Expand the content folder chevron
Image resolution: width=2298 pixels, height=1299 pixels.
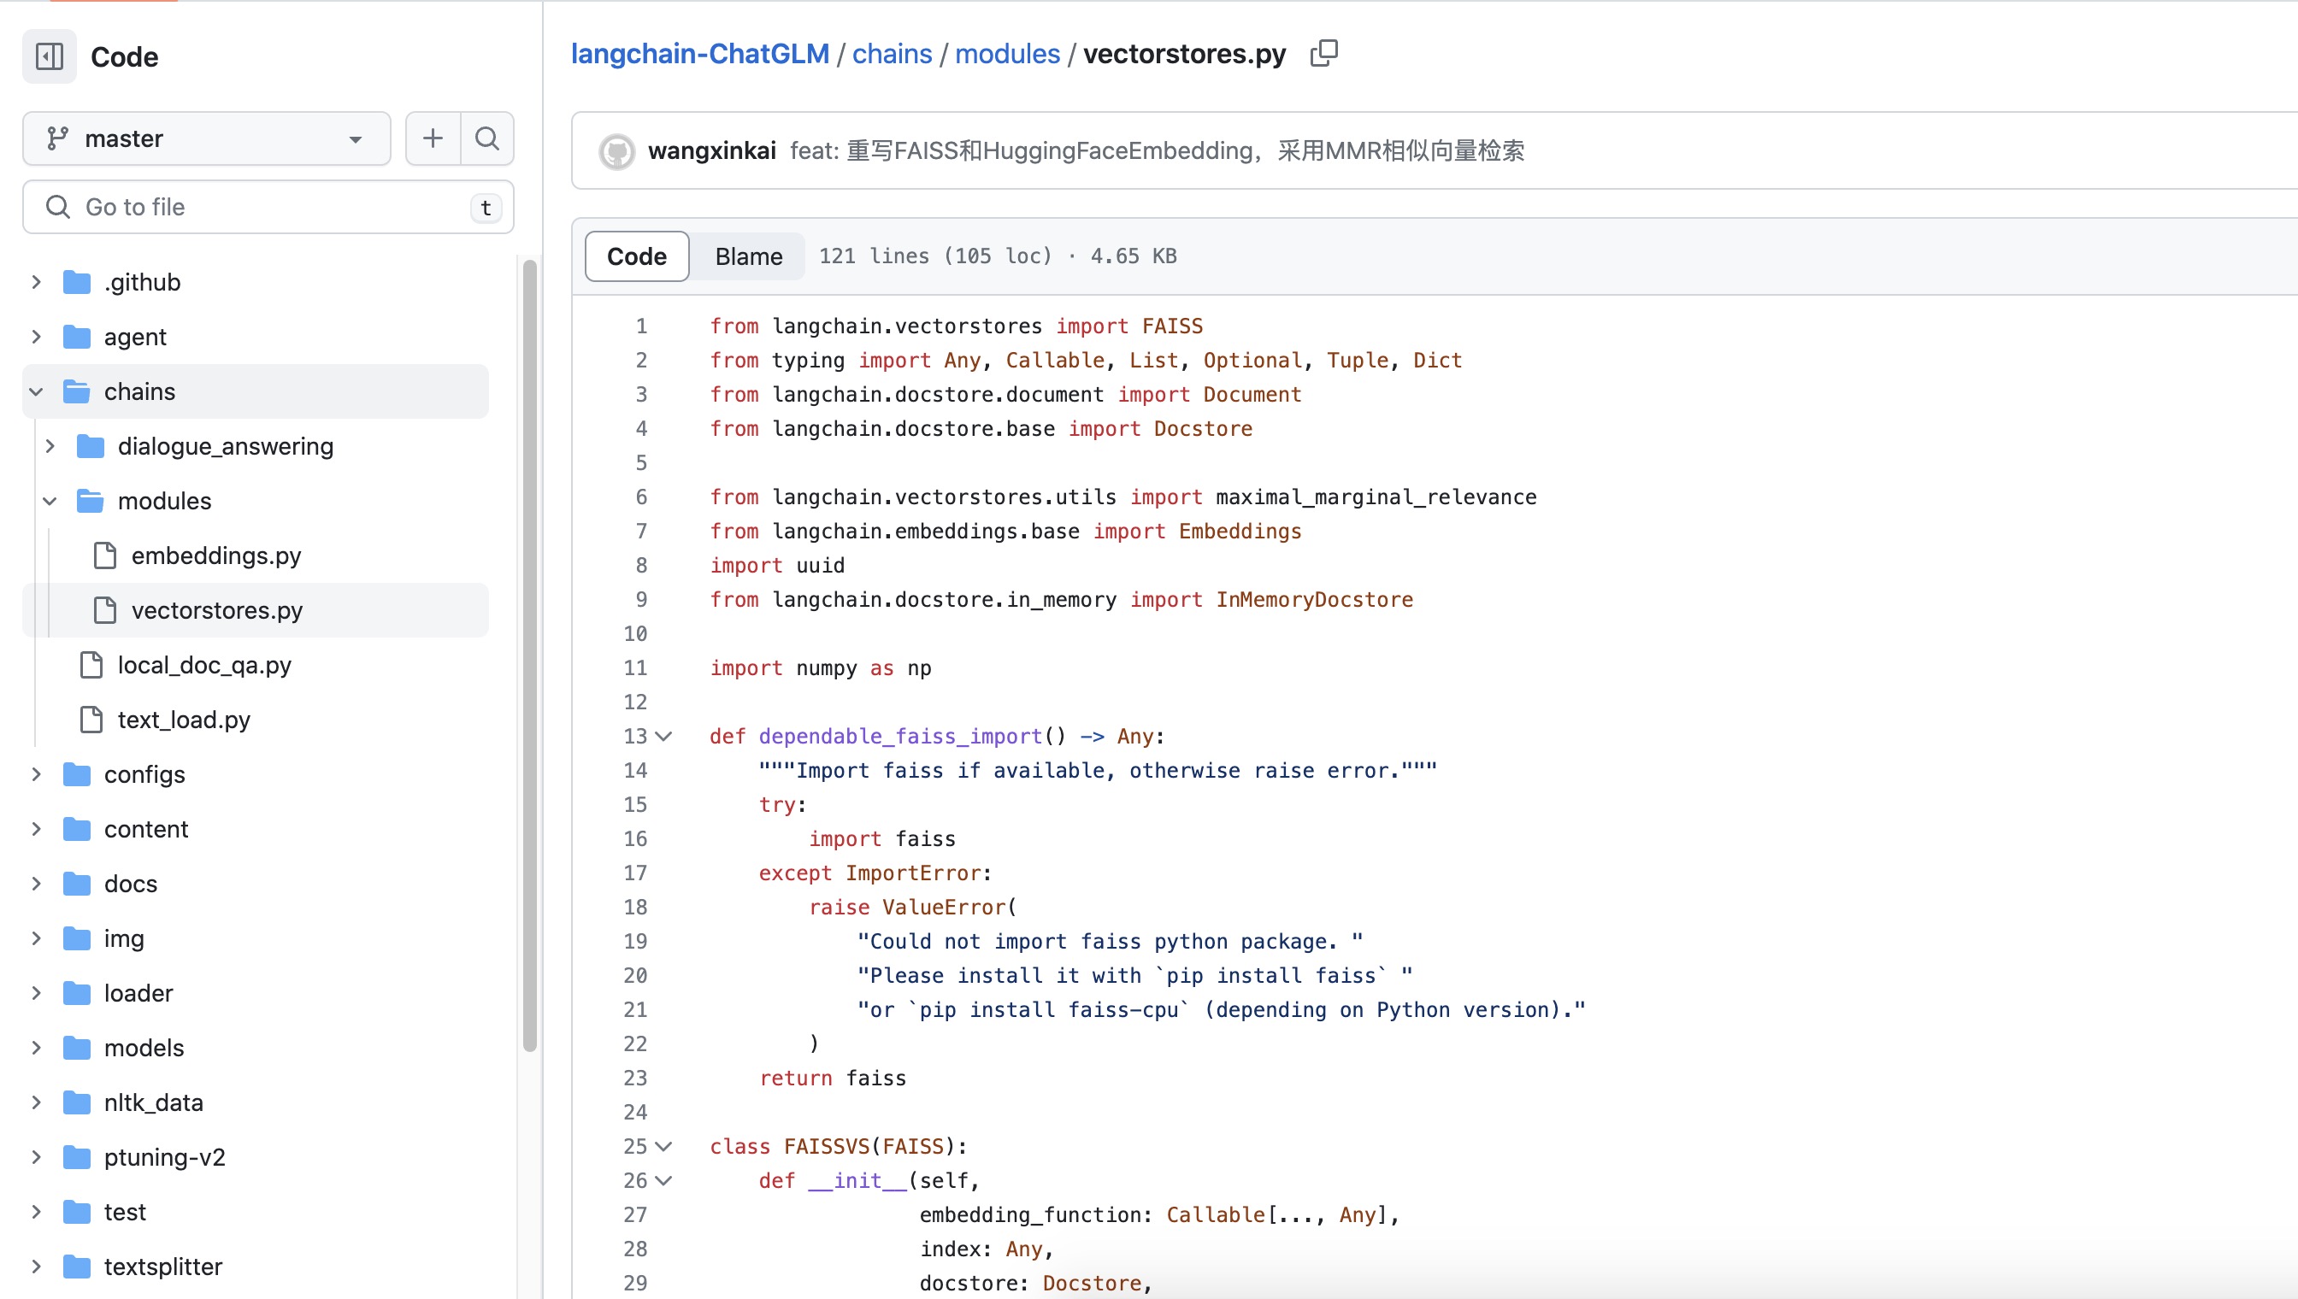37,829
